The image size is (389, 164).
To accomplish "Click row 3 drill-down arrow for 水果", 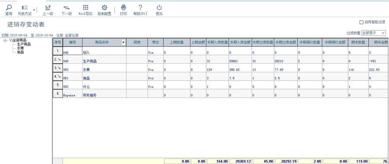I will point(59,68).
